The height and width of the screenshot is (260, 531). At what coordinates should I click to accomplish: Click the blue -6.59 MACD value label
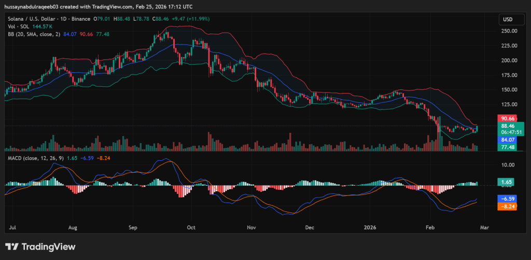coord(507,198)
